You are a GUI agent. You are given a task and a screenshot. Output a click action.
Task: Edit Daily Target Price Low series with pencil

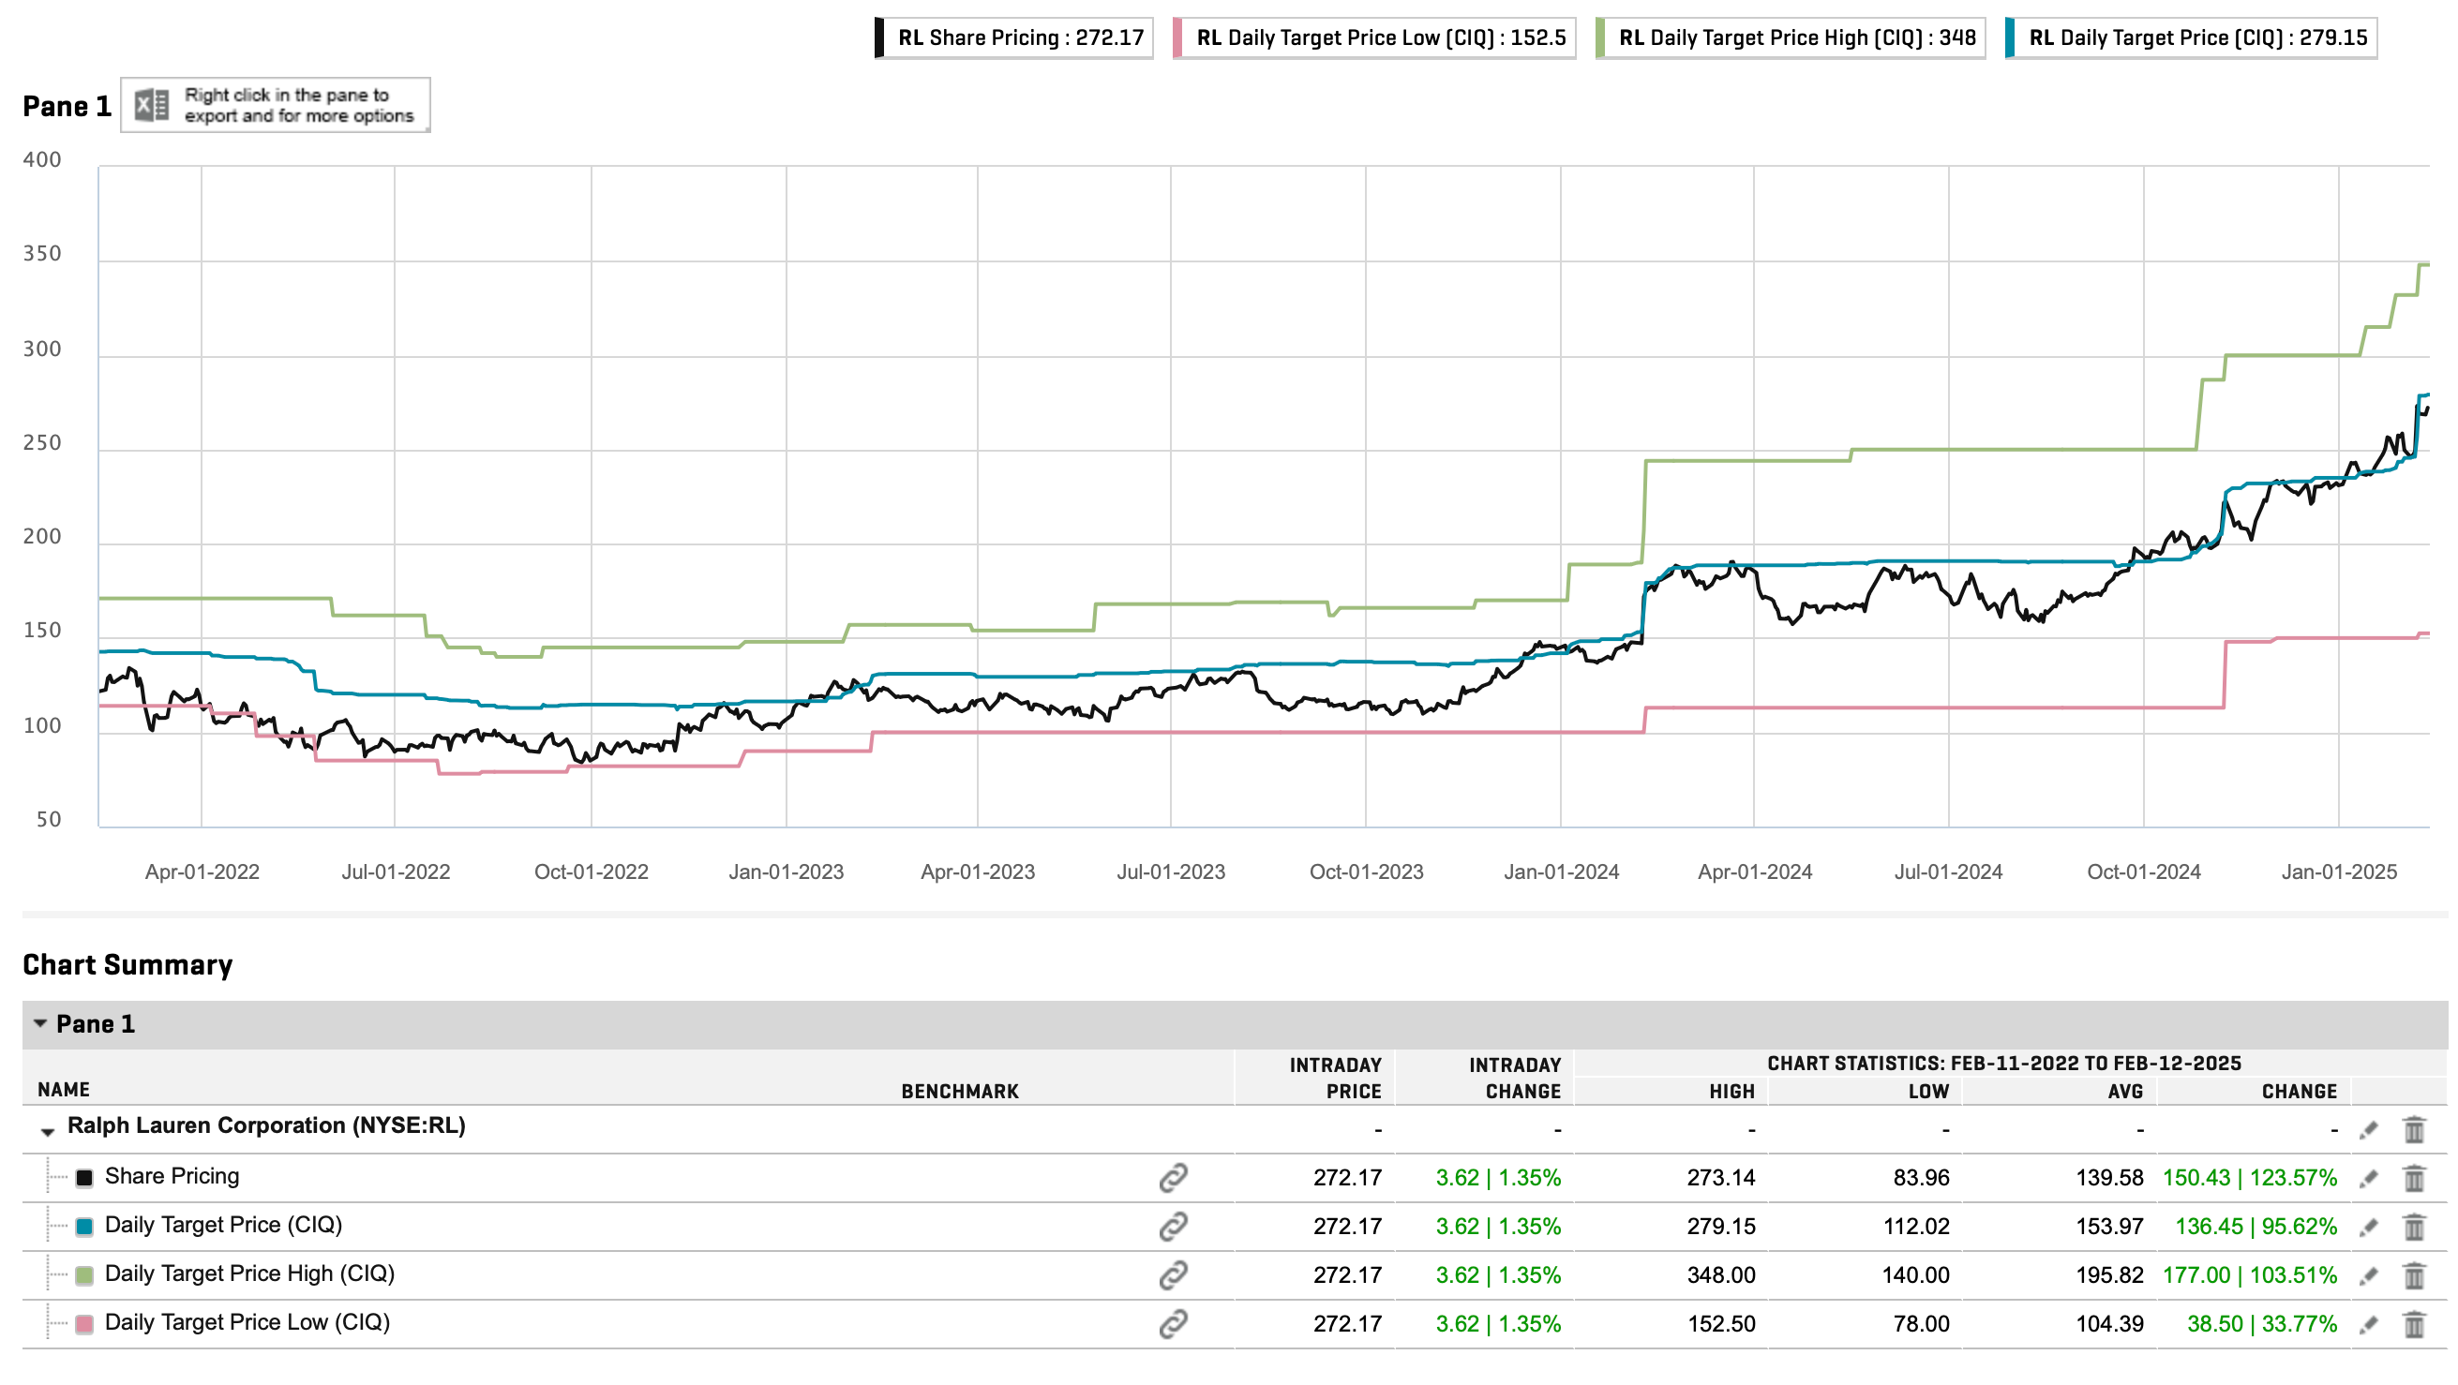coord(2368,1325)
